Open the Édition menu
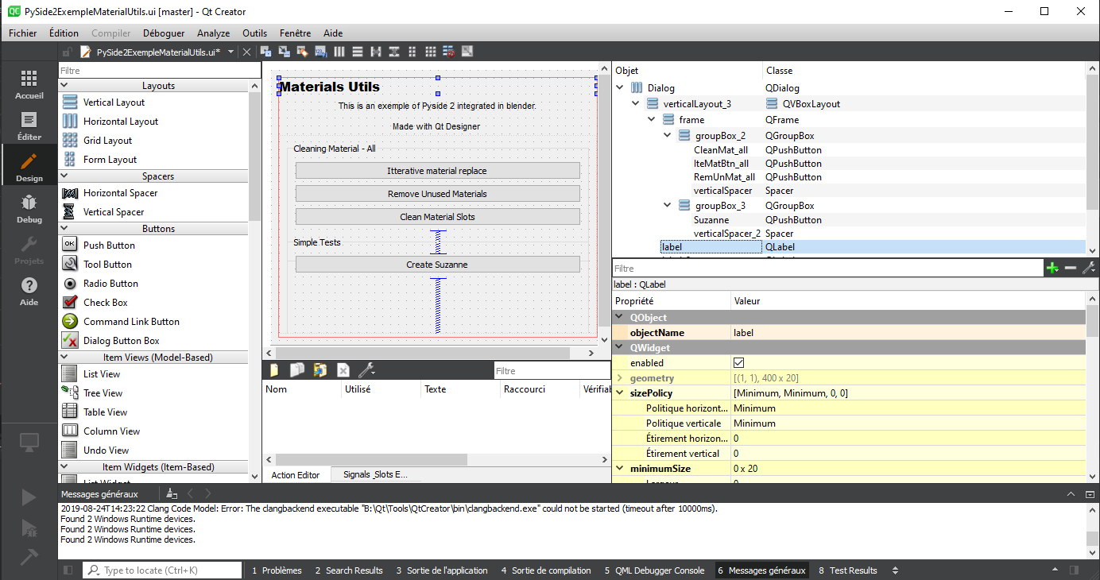 coord(64,33)
